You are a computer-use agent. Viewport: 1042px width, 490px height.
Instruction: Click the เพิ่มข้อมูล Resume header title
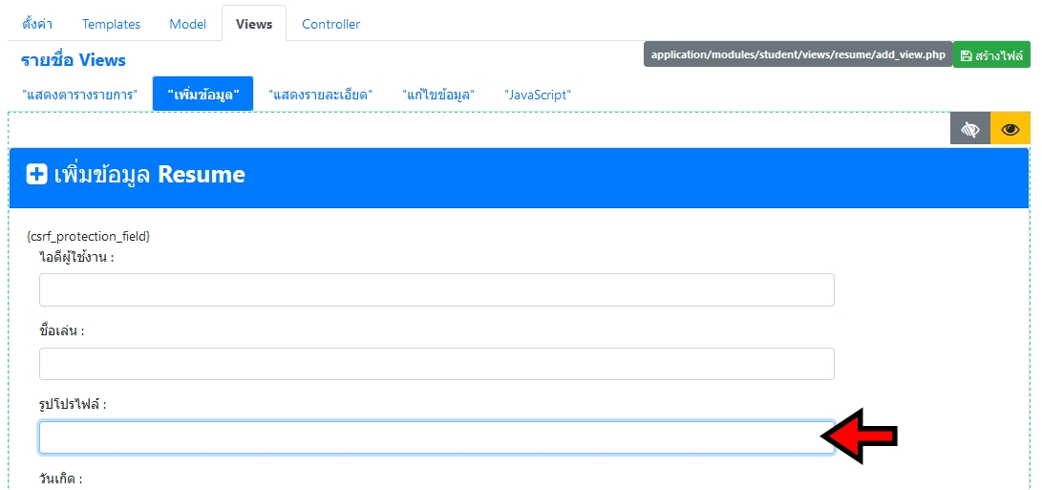click(150, 175)
